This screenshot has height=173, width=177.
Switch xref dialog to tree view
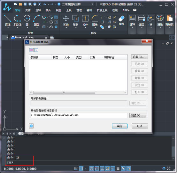36,50
